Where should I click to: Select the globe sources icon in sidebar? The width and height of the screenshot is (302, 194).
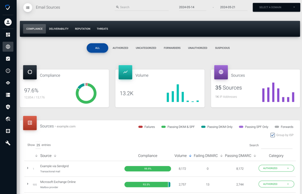point(8,47)
